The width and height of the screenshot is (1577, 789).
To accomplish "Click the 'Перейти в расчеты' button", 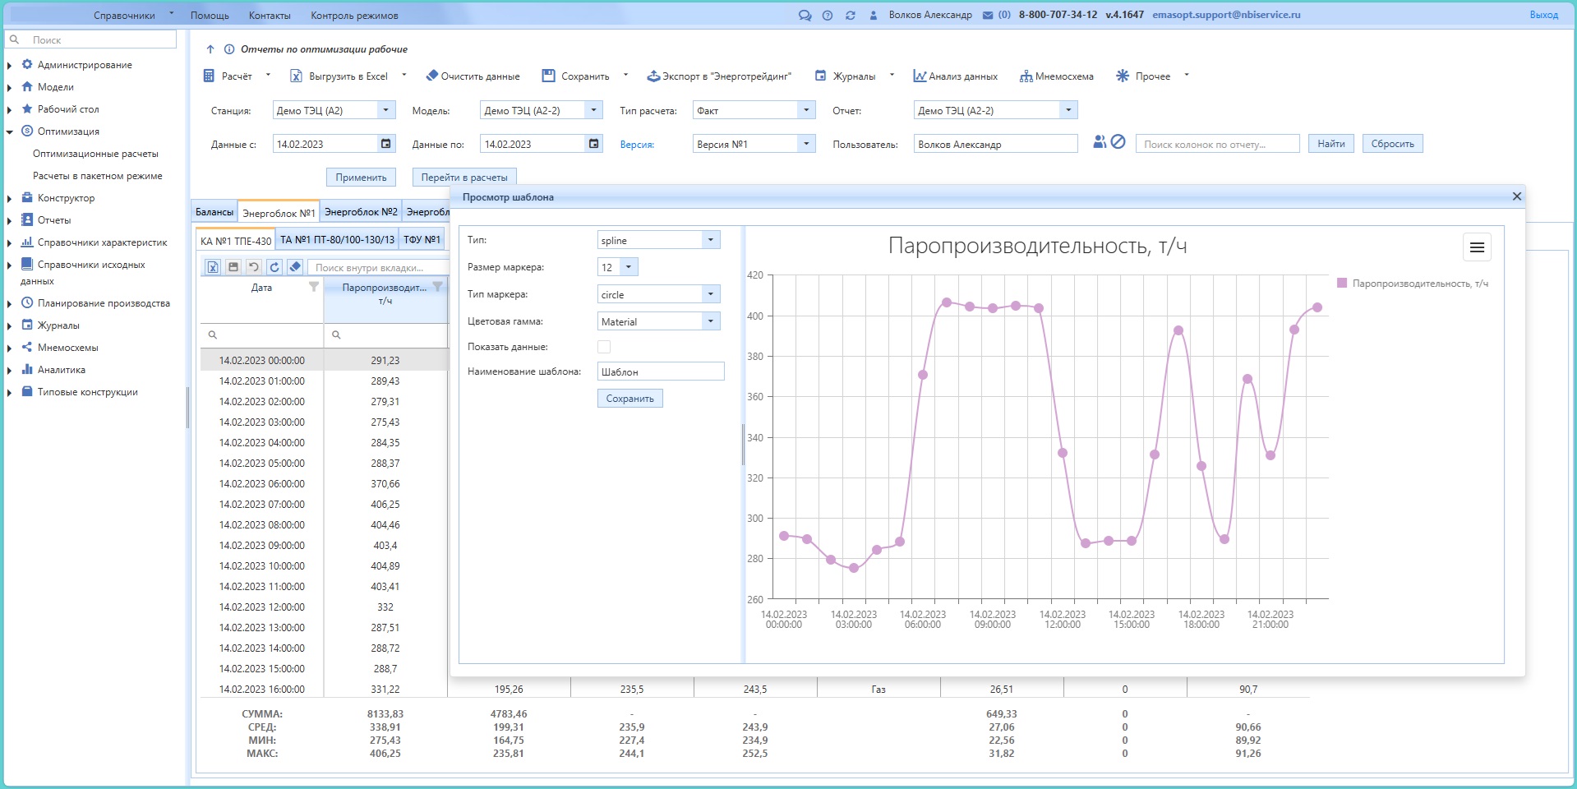I will tap(463, 178).
